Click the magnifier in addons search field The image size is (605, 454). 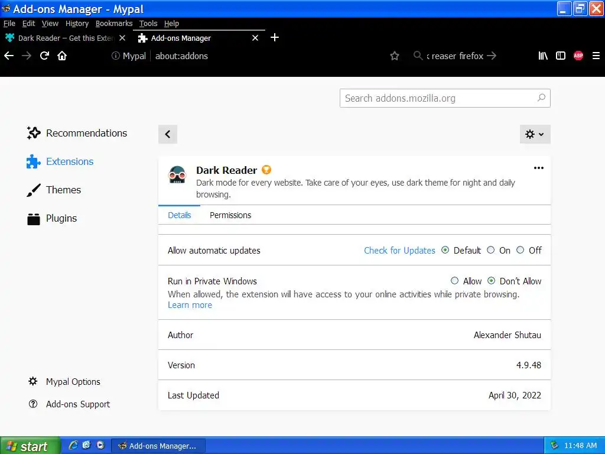click(541, 98)
